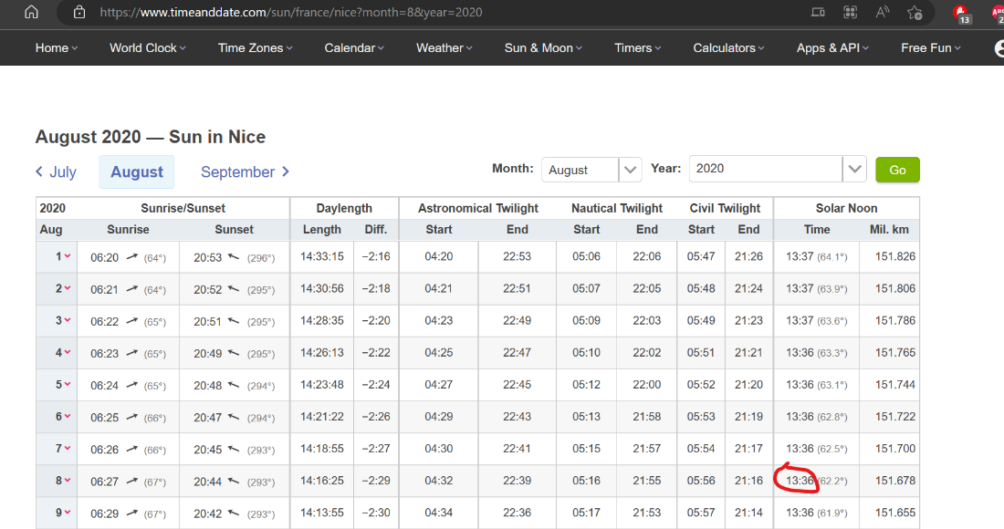1004x529 pixels.
Task: Open the browser apps grid icon
Action: tap(850, 13)
